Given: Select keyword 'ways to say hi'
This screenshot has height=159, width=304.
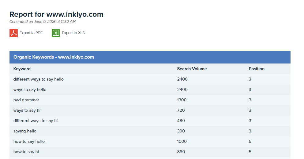Looking at the screenshot, I should (x=27, y=110).
